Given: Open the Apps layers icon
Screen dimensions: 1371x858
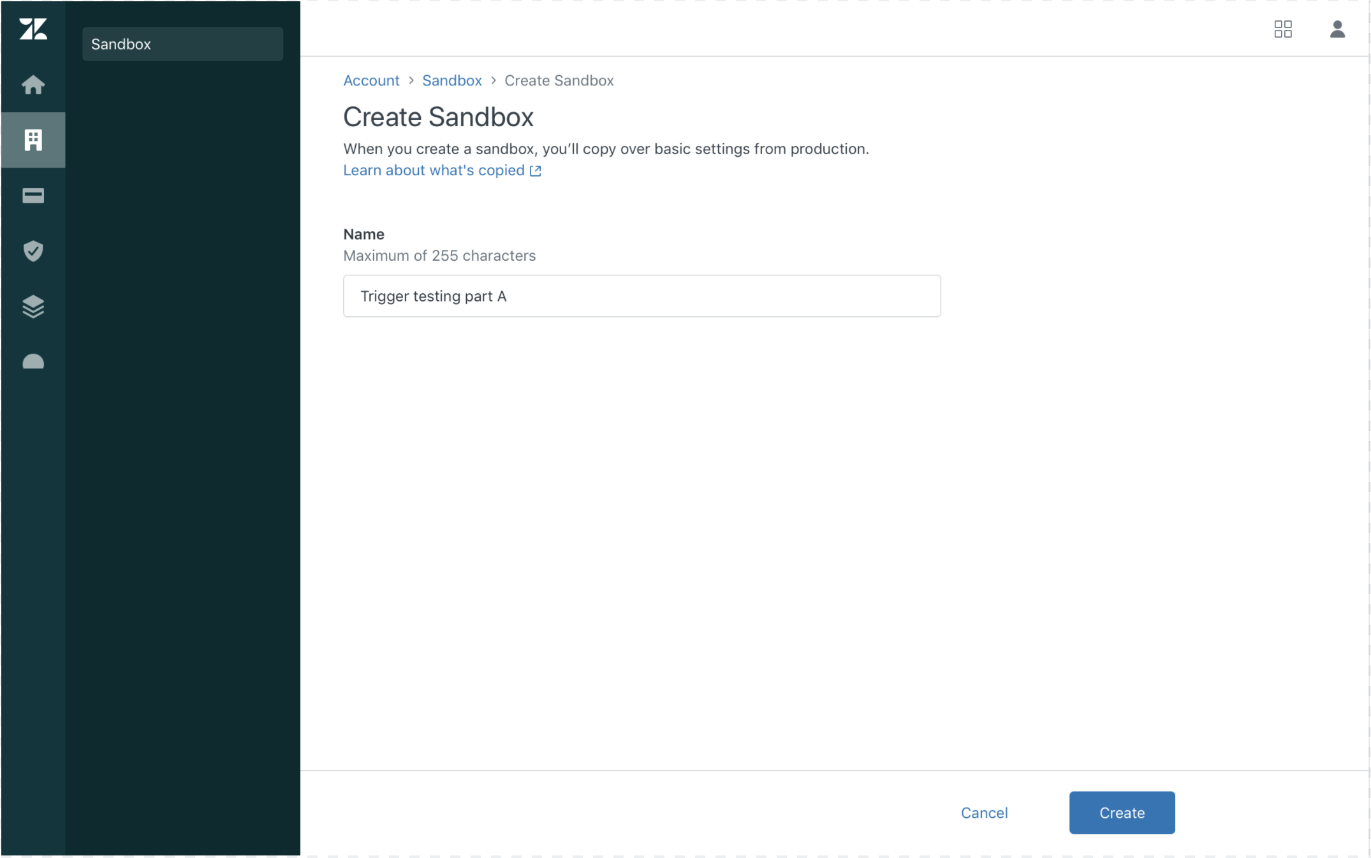Looking at the screenshot, I should coord(33,307).
